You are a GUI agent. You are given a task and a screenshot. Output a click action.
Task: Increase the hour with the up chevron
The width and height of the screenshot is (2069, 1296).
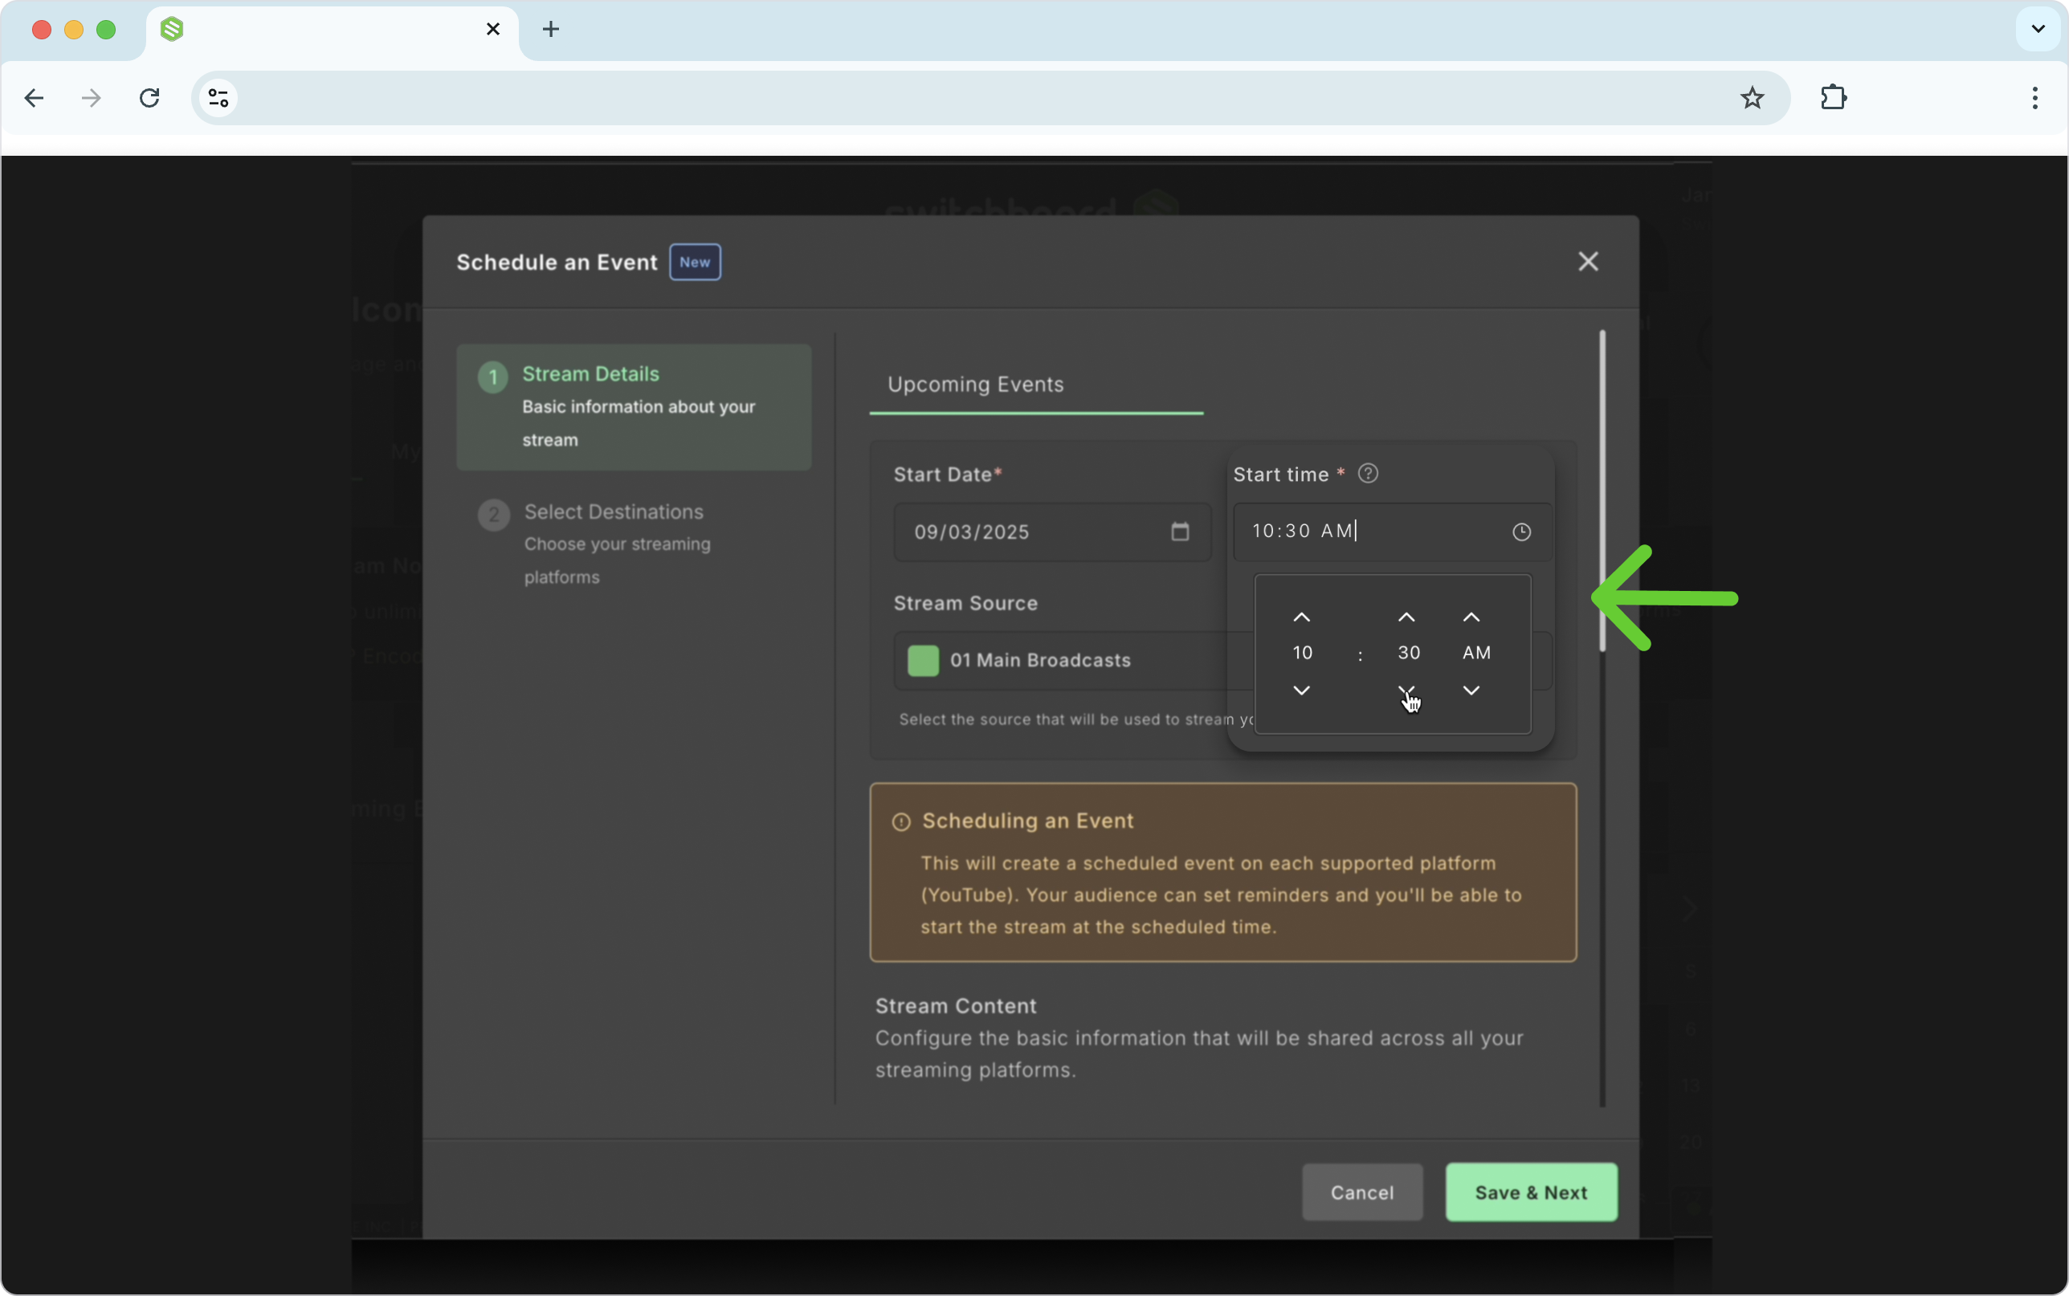pos(1301,617)
